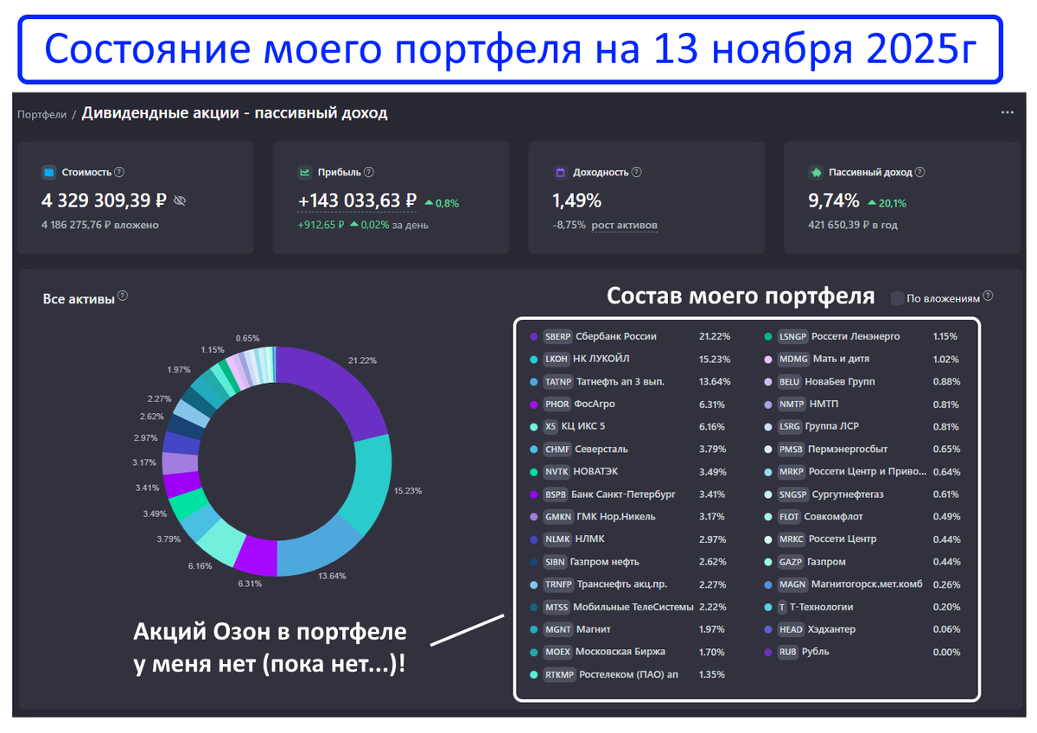Viewport: 1037px width, 733px height.
Task: Click 'Сургутнефтегаз' row name
Action: 849,494
